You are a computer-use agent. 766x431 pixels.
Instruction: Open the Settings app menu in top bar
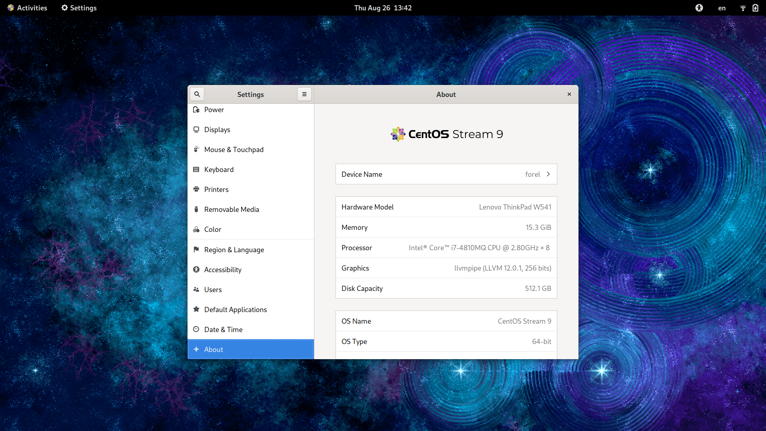(x=79, y=8)
